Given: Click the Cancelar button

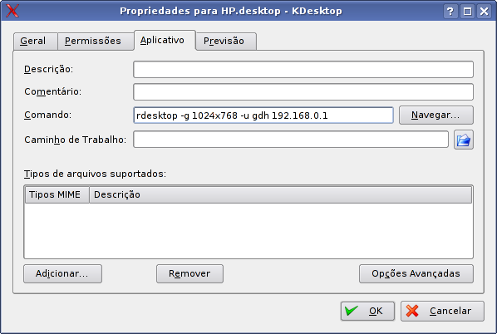Looking at the screenshot, I should tap(442, 312).
